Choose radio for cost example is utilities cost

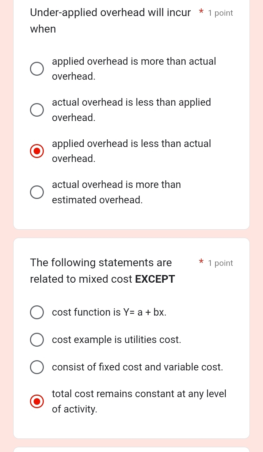point(37,340)
